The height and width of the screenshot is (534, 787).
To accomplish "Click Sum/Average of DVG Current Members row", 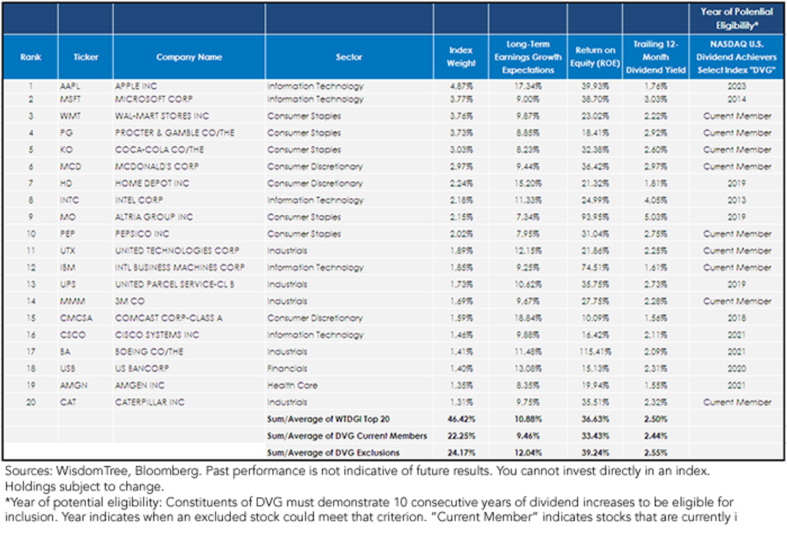I will (393, 436).
